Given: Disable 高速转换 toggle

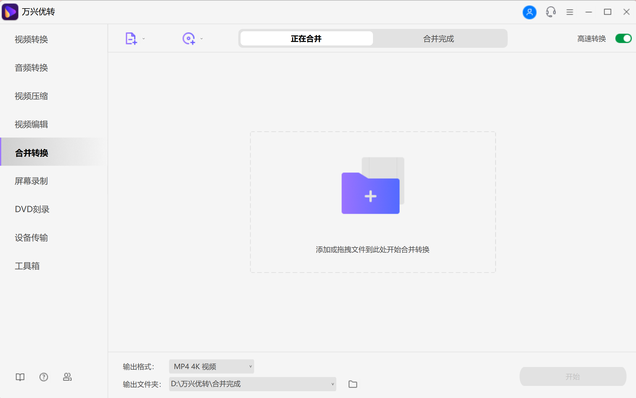Looking at the screenshot, I should (x=623, y=38).
